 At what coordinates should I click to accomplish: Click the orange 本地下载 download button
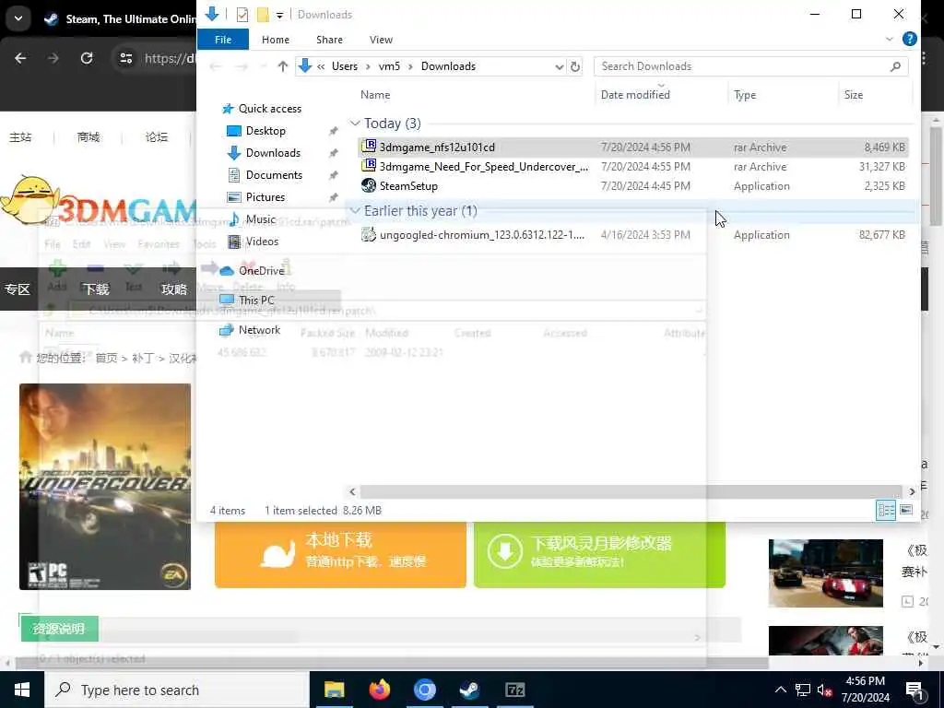click(340, 553)
